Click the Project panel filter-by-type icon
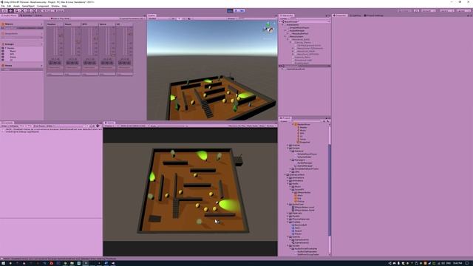473x266 pixels. (324, 121)
